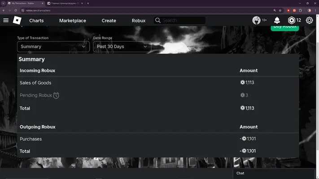Go to the Charts menu item

coord(36,21)
